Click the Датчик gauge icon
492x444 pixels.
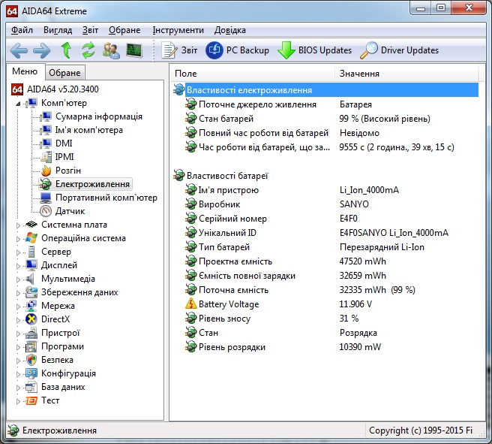(46, 211)
